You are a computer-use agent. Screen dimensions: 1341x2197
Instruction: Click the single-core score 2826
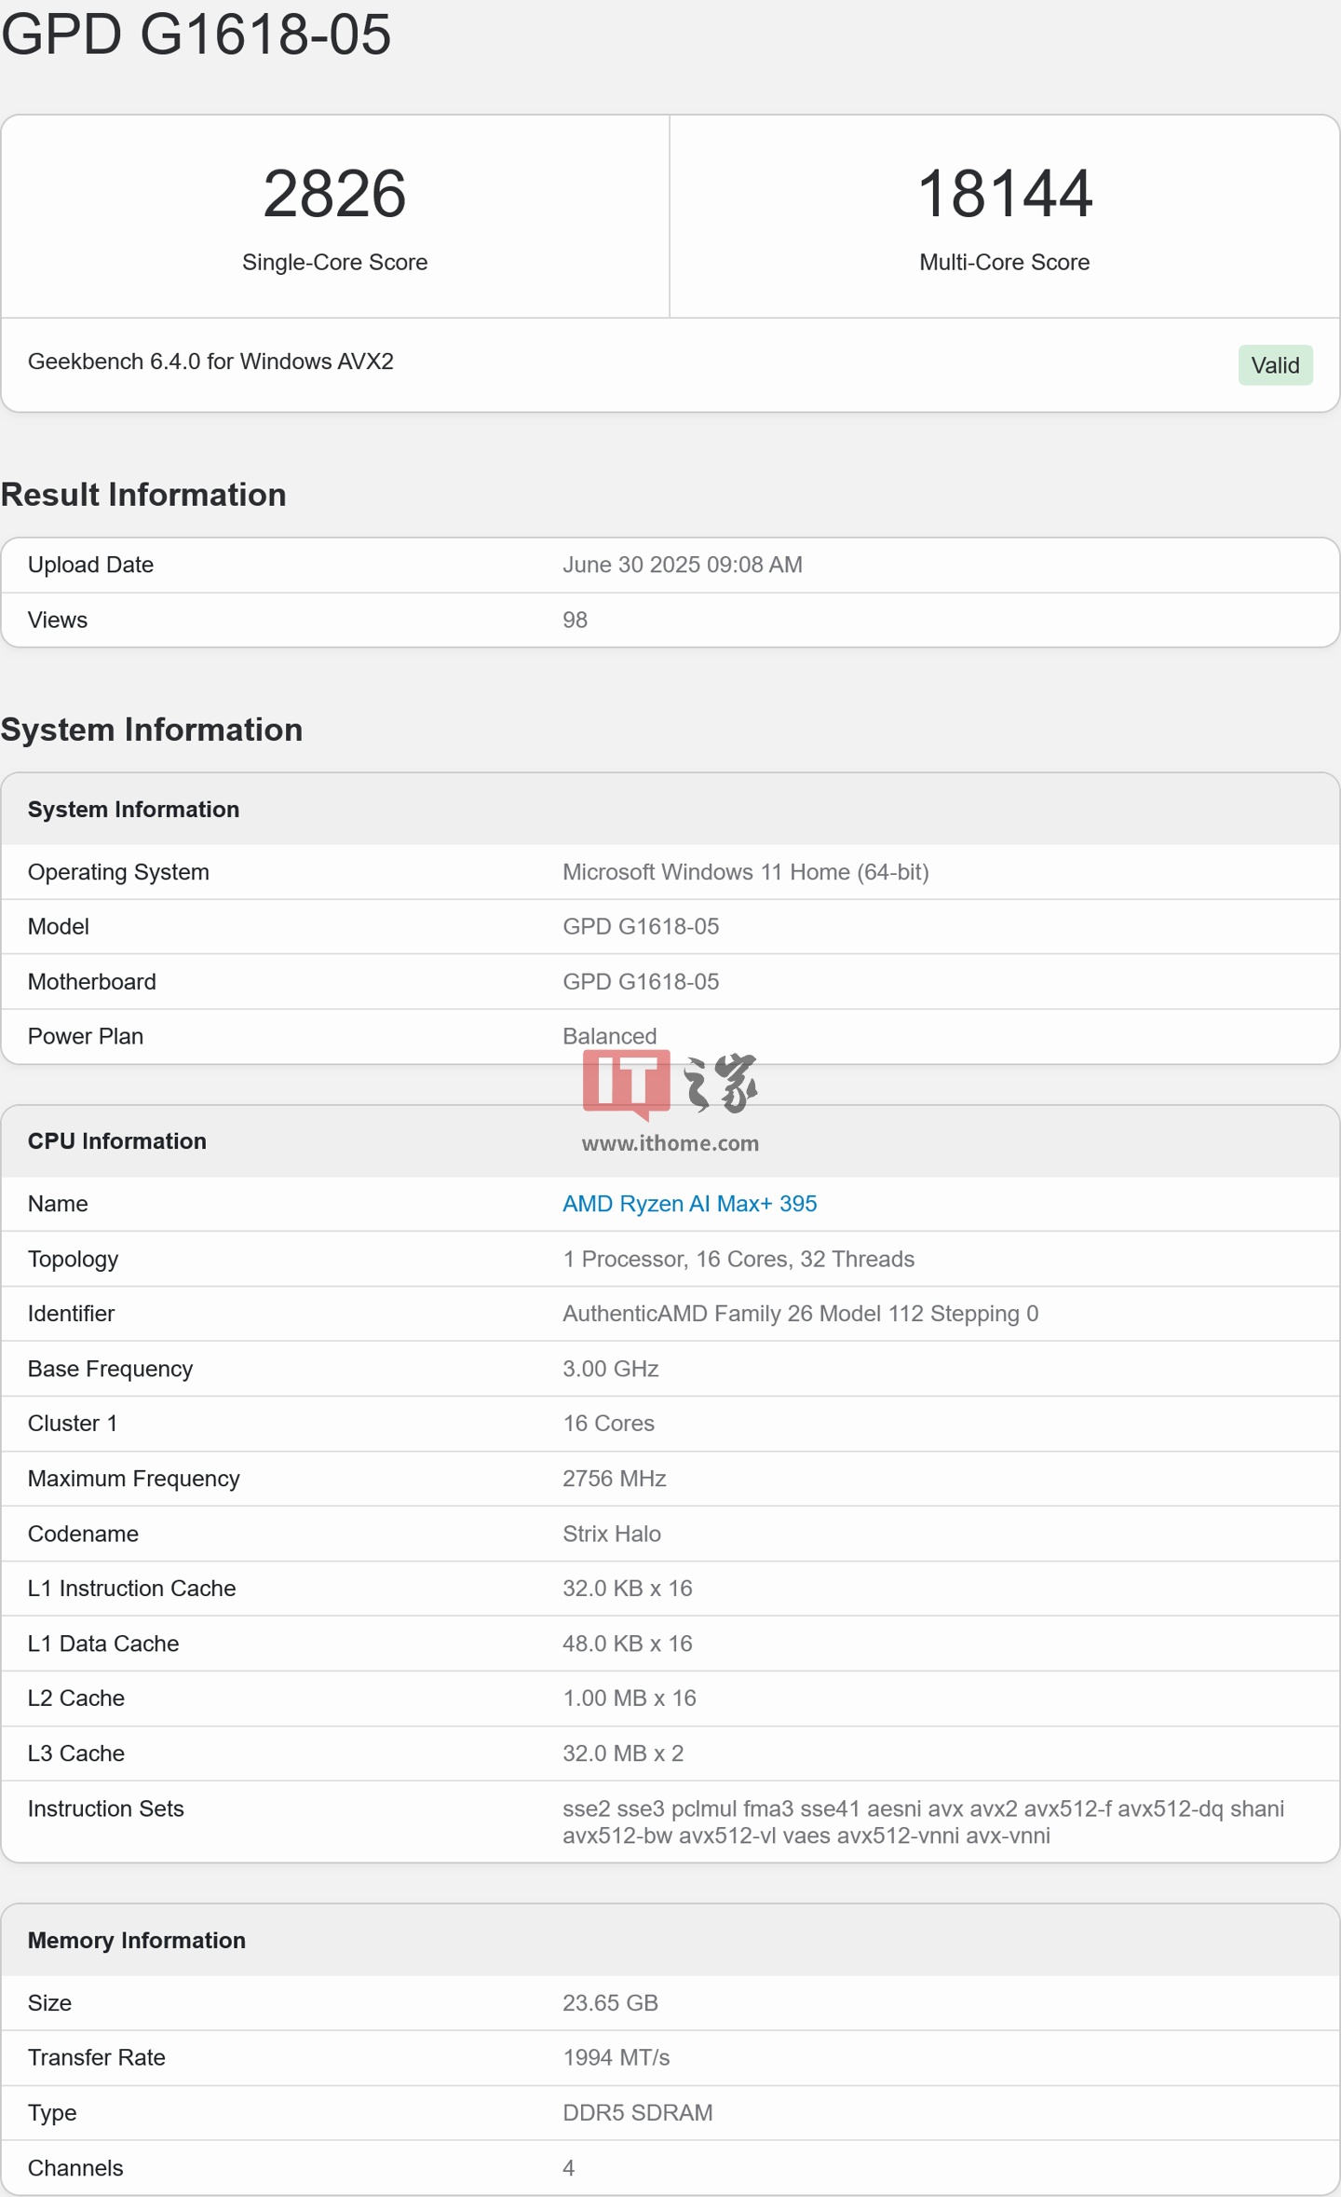tap(334, 194)
